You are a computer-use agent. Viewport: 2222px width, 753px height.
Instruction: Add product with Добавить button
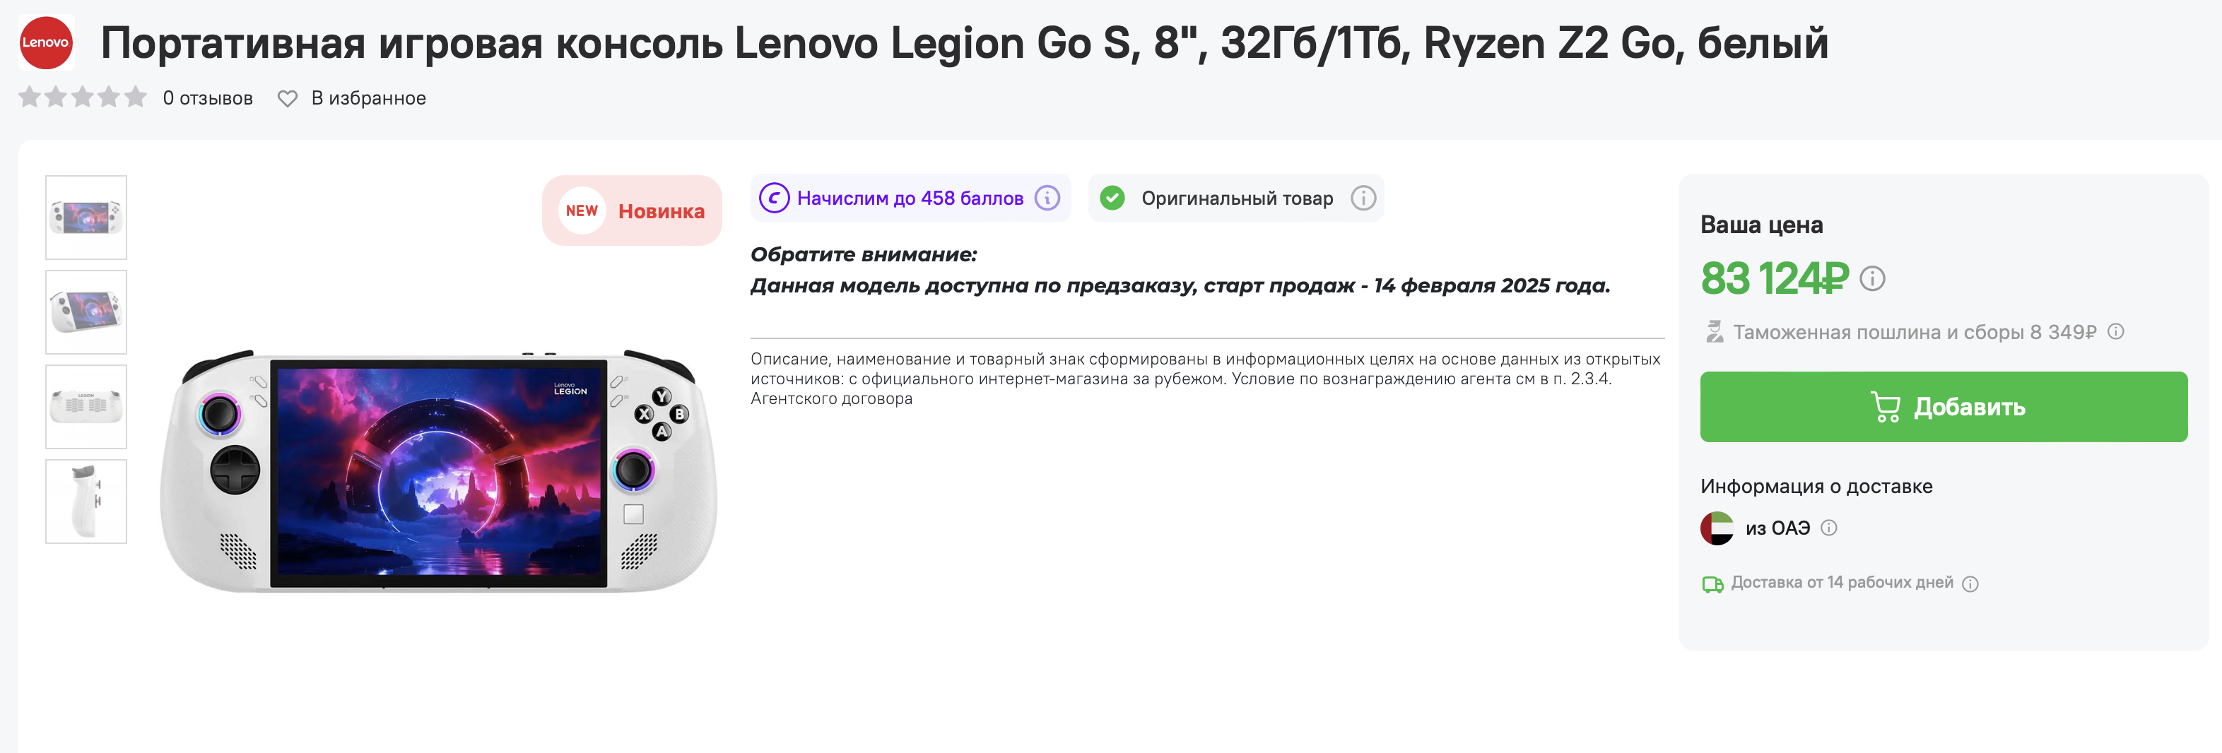click(x=1944, y=407)
